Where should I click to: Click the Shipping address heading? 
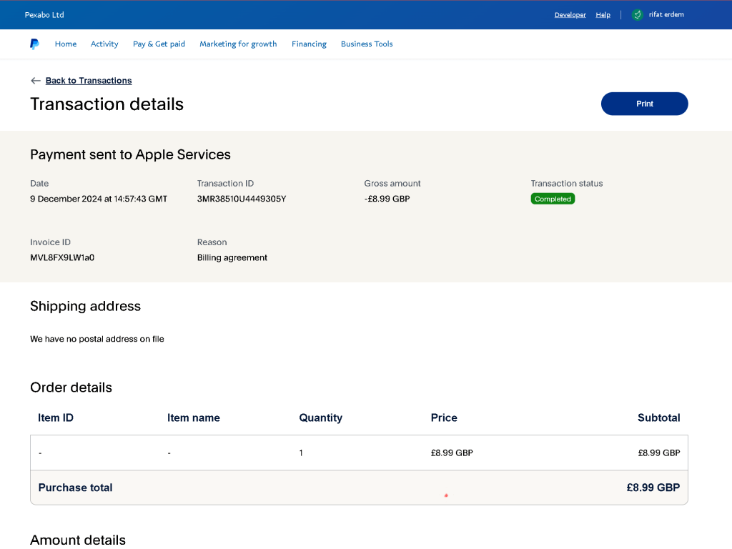(86, 306)
